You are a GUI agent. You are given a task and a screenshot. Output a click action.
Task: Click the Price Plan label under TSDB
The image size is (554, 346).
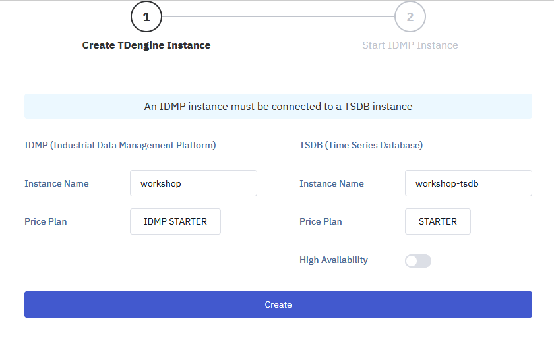pyautogui.click(x=321, y=222)
